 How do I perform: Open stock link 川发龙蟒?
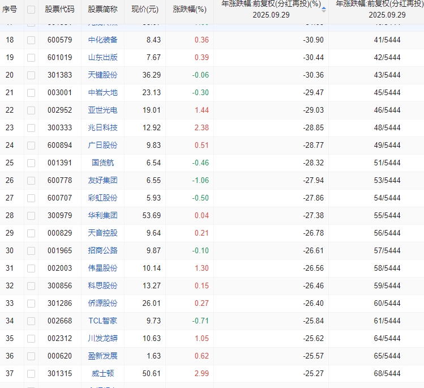click(x=103, y=339)
